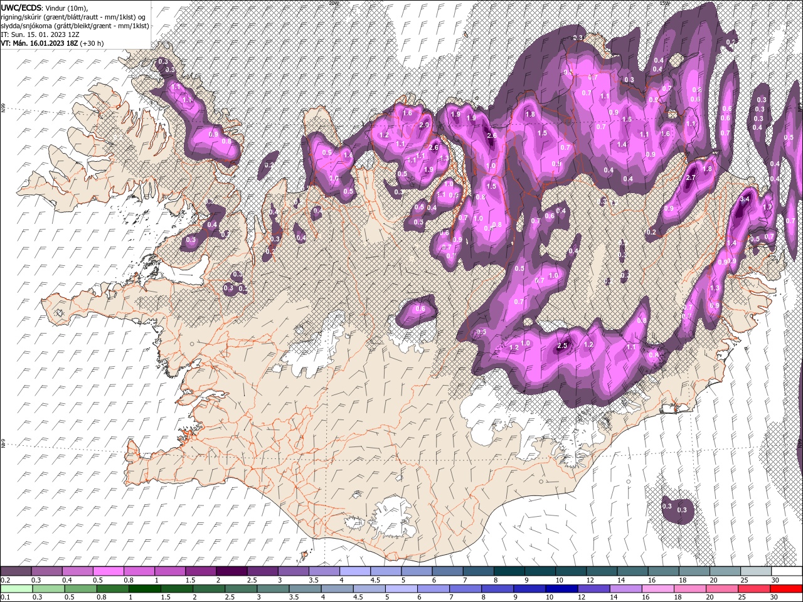
Task: Click the 3.4 snowfall value on the map
Action: 745,199
